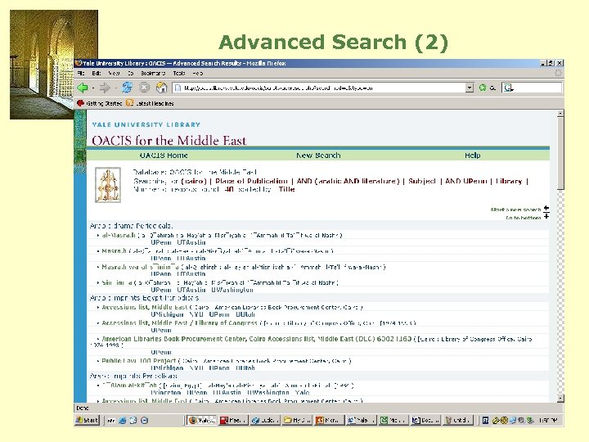This screenshot has width=589, height=442.
Task: Open the Forward button history dropdown
Action: [x=115, y=88]
